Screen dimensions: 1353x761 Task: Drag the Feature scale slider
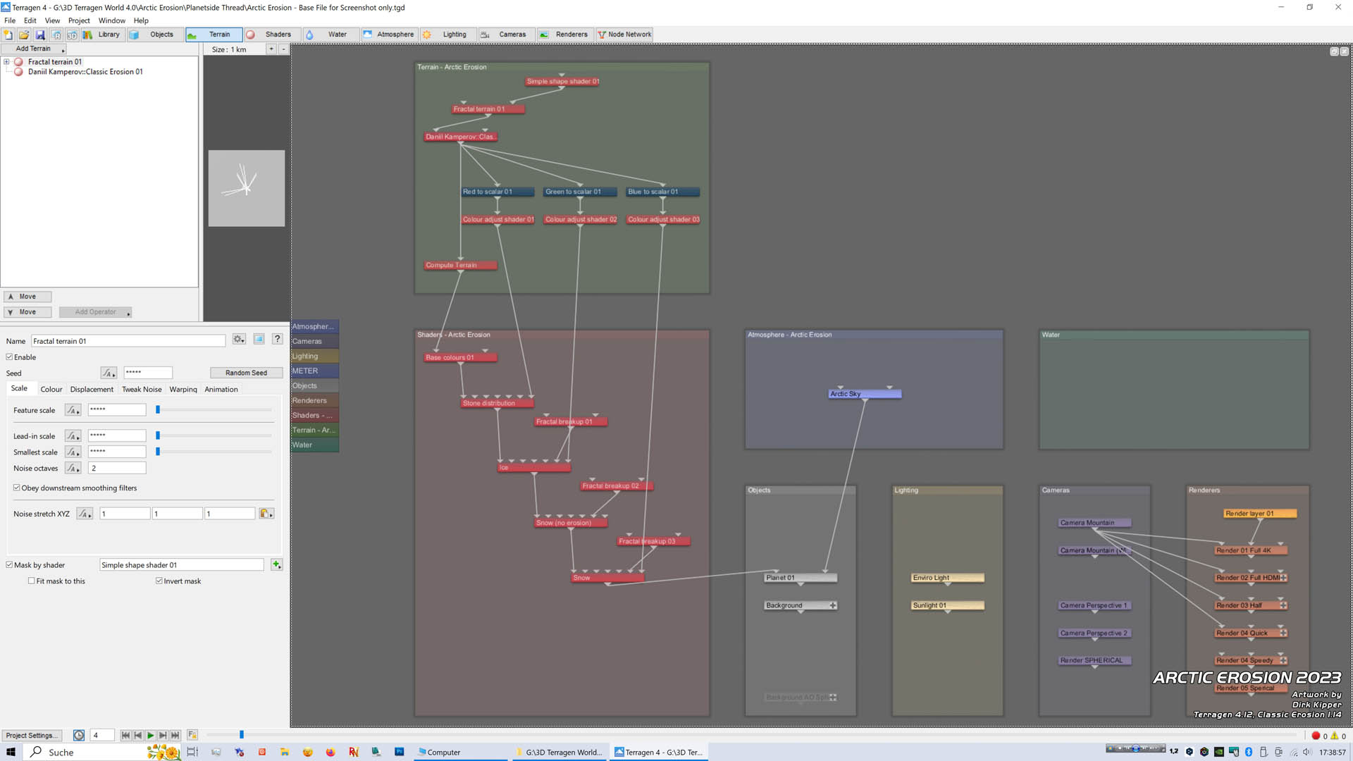(x=158, y=409)
